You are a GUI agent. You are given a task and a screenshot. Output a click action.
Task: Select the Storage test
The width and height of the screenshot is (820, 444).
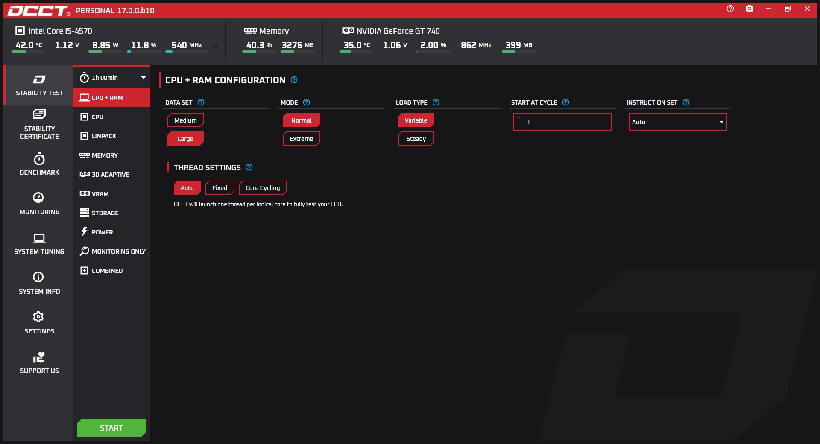[x=111, y=213]
